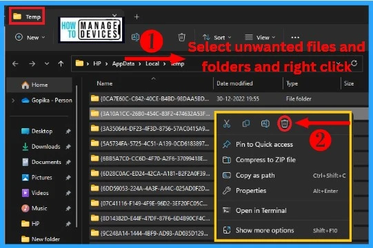Select folder {6D28C0AC-ED24-42CA-A181-B2F2A0F39...
This screenshot has height=248, width=373.
click(152, 174)
